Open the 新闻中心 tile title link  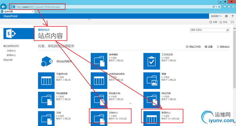click(166, 113)
